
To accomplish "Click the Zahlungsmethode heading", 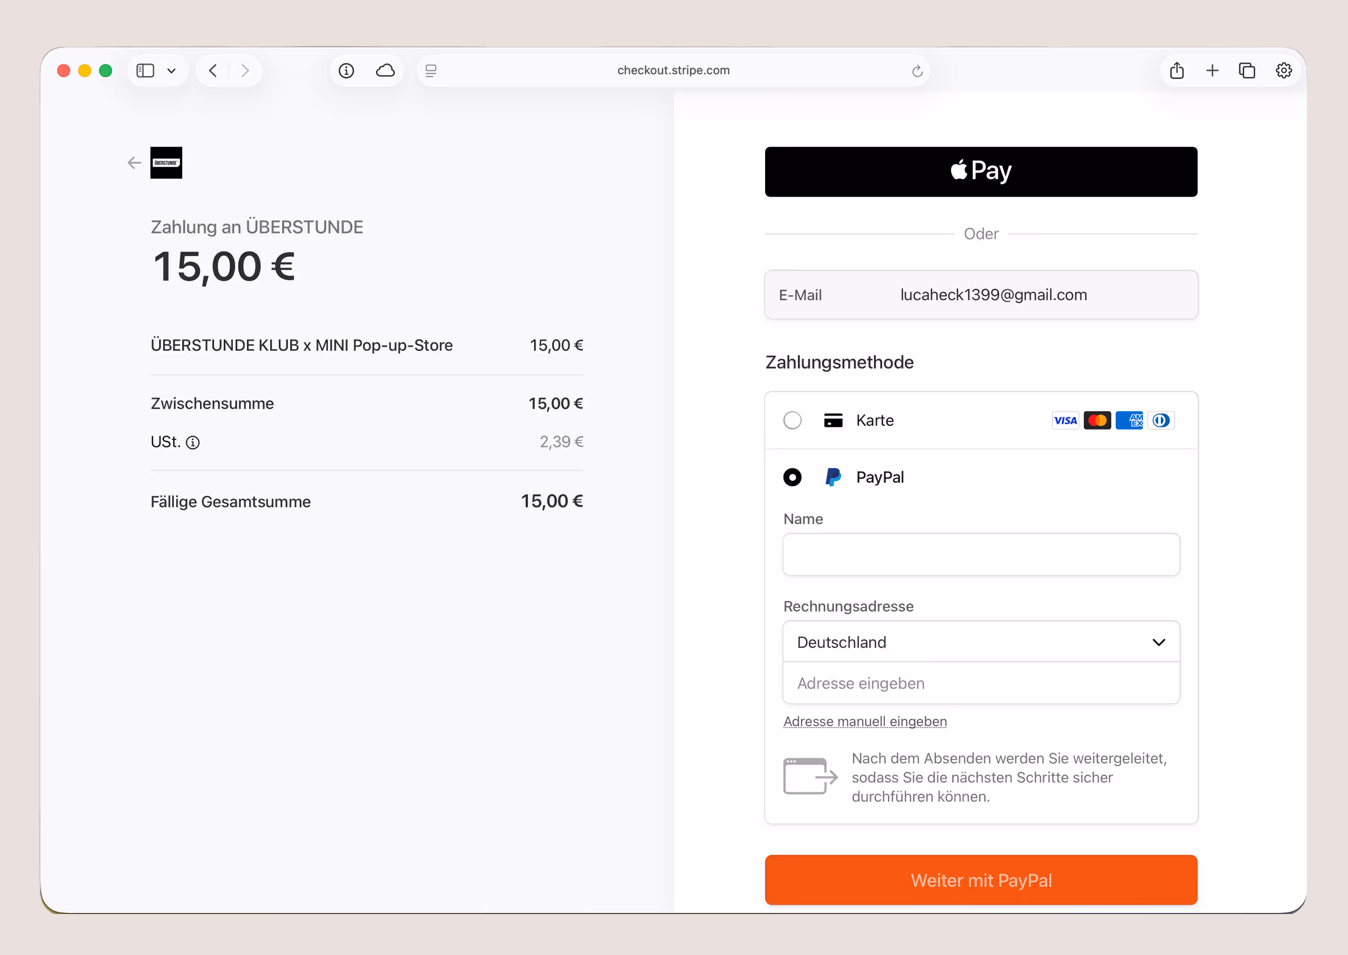I will point(840,362).
